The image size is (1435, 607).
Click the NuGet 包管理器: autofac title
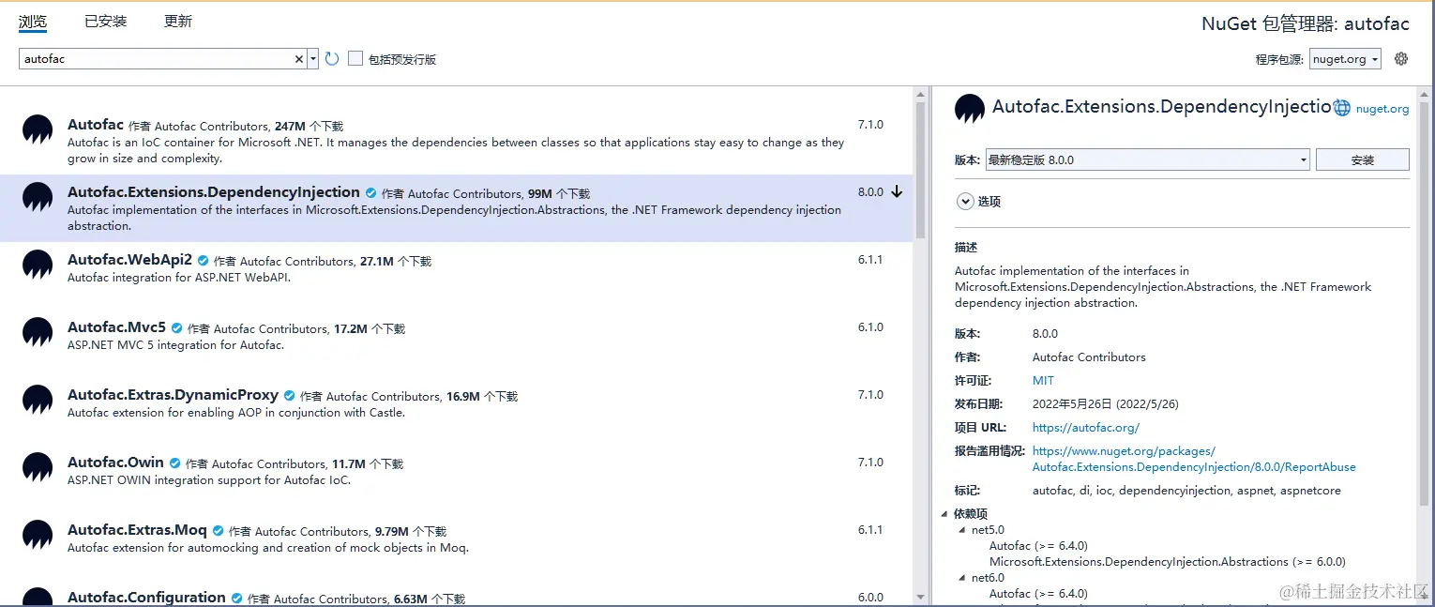click(x=1306, y=24)
